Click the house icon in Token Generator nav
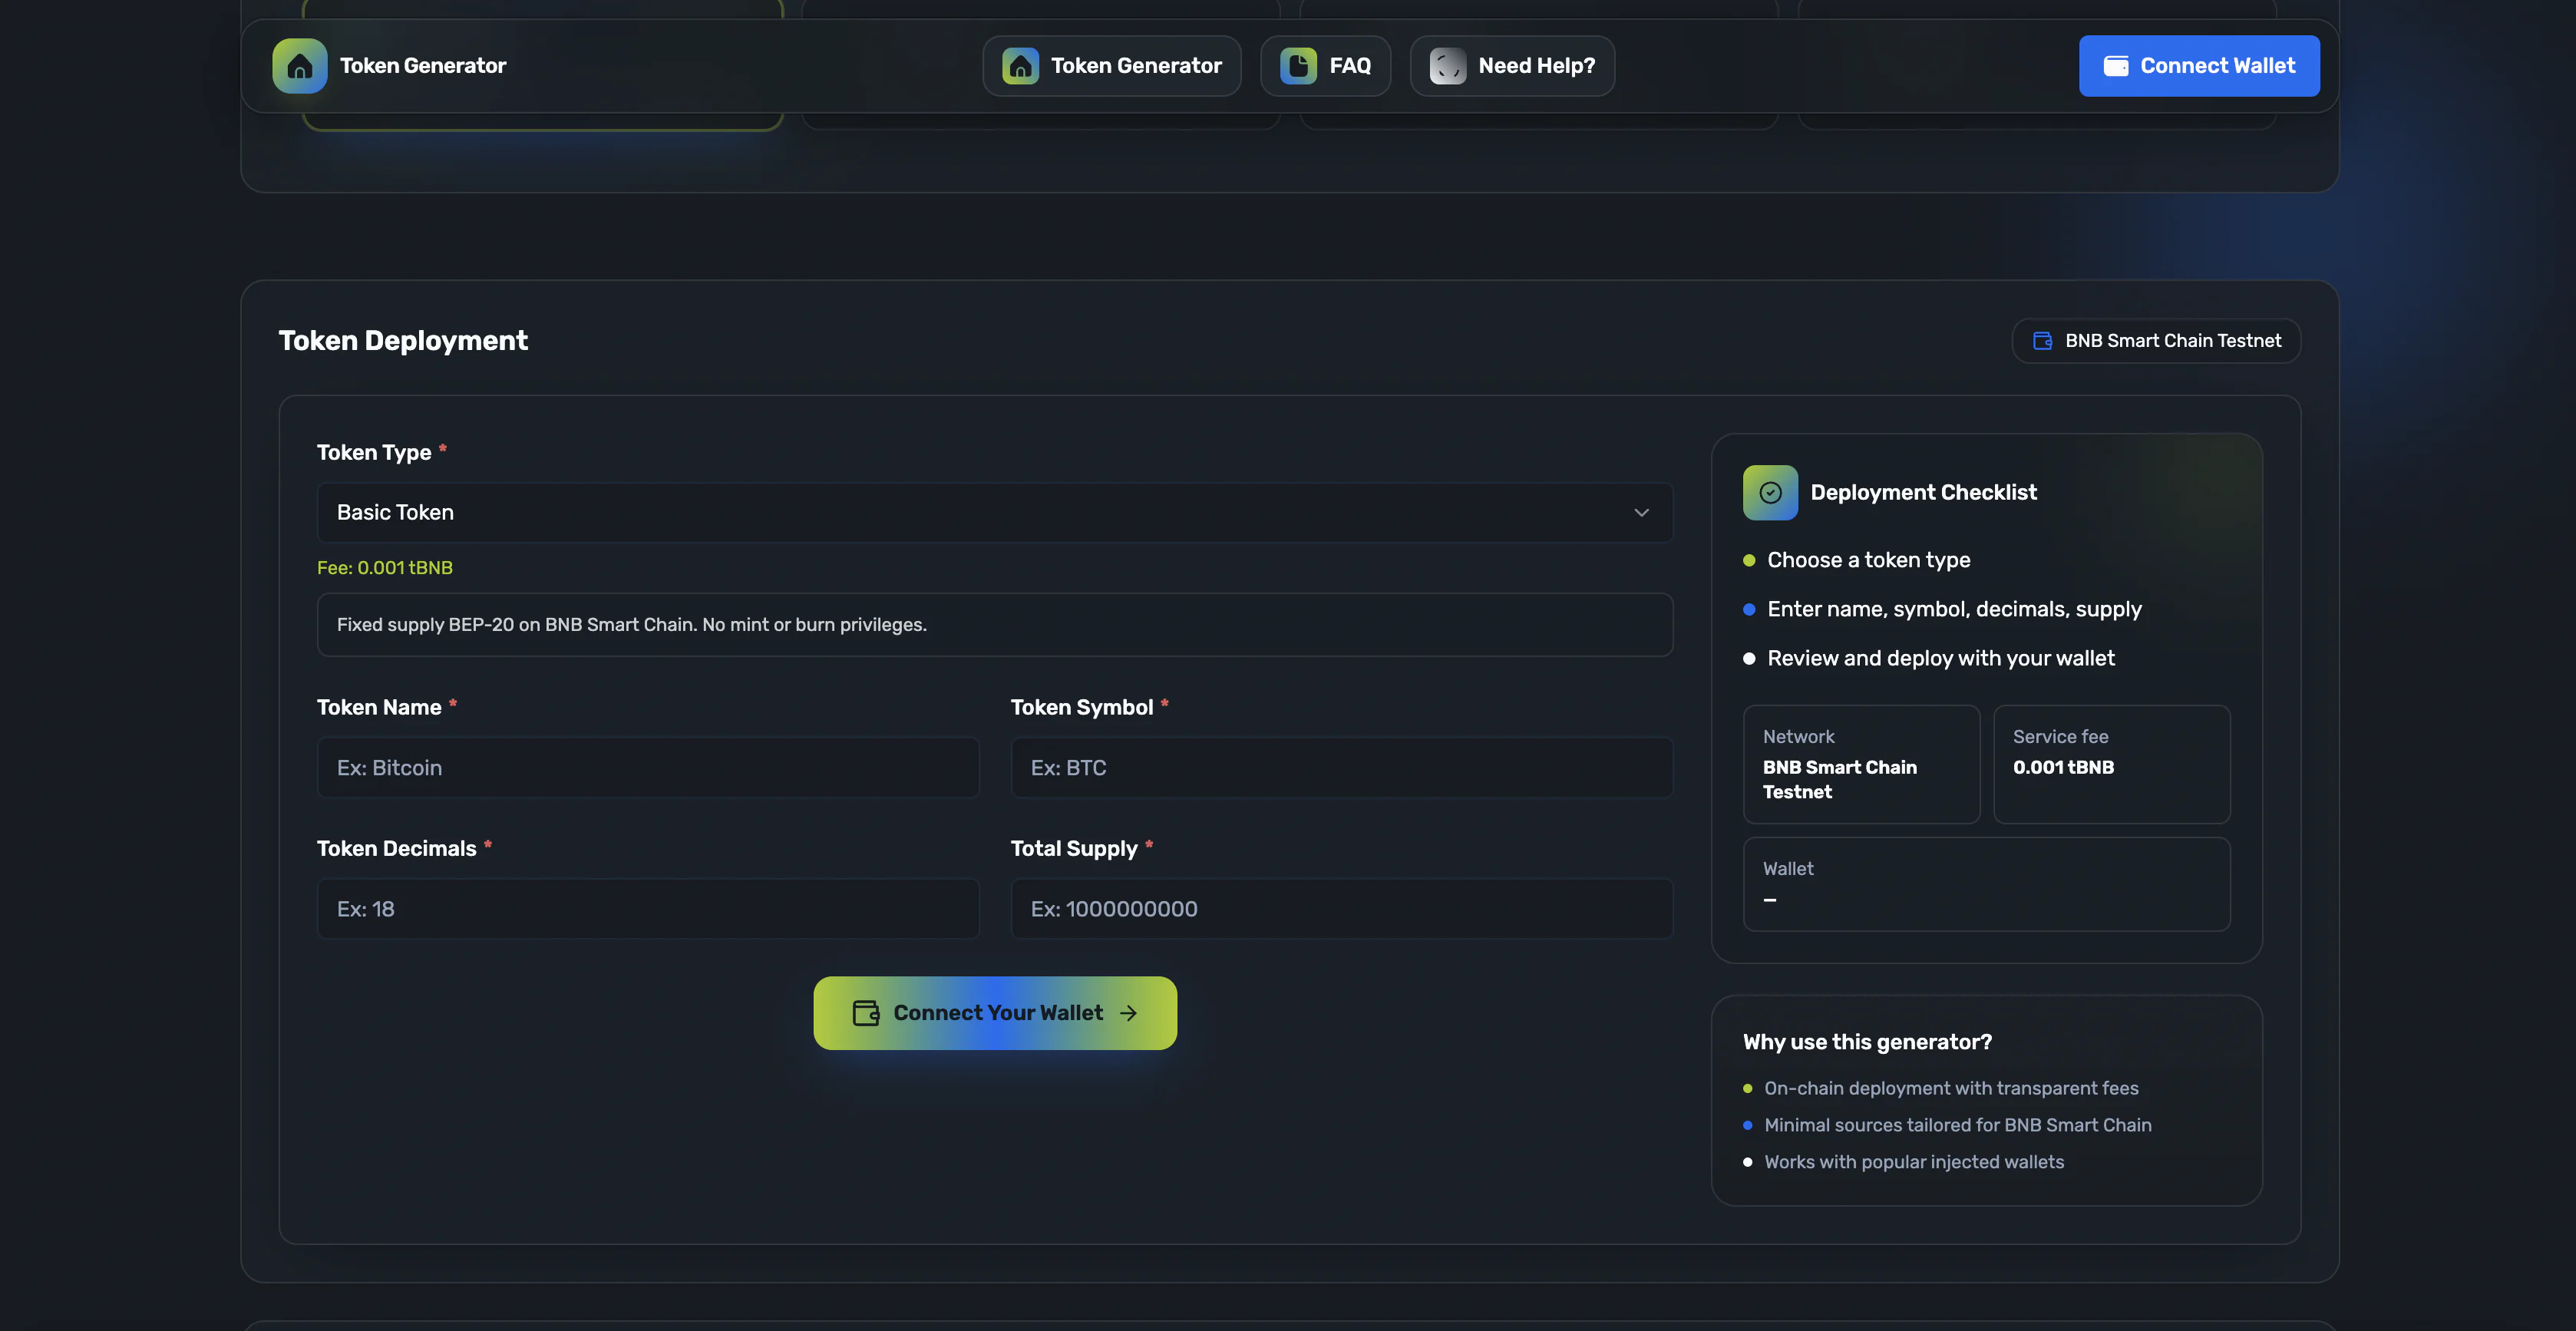 (x=1020, y=66)
